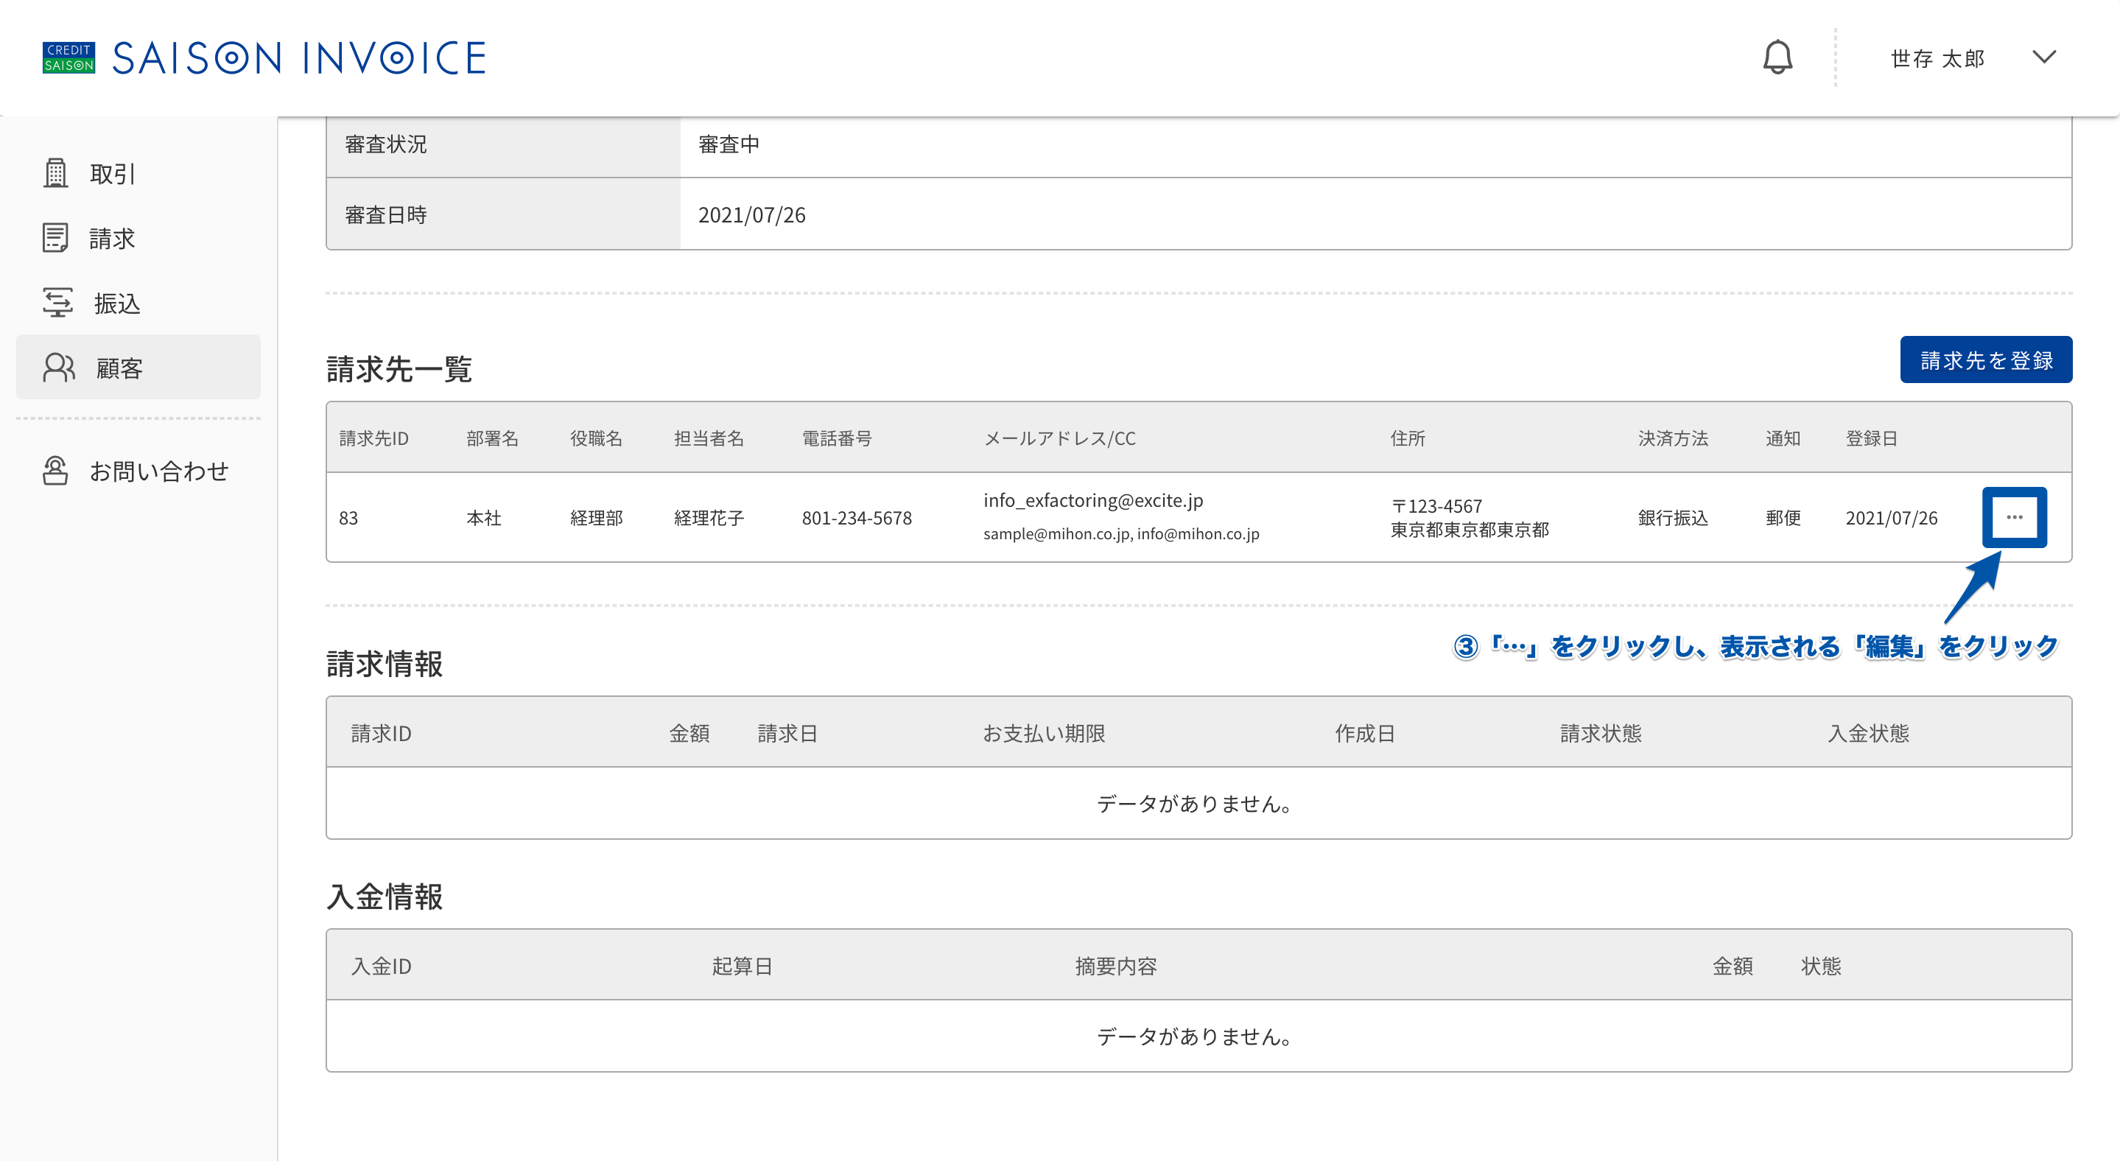Click the 入金ID column header
The image size is (2120, 1161).
click(x=381, y=966)
